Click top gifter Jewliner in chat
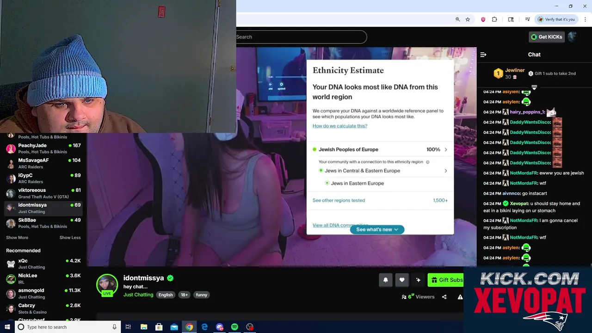 [515, 70]
